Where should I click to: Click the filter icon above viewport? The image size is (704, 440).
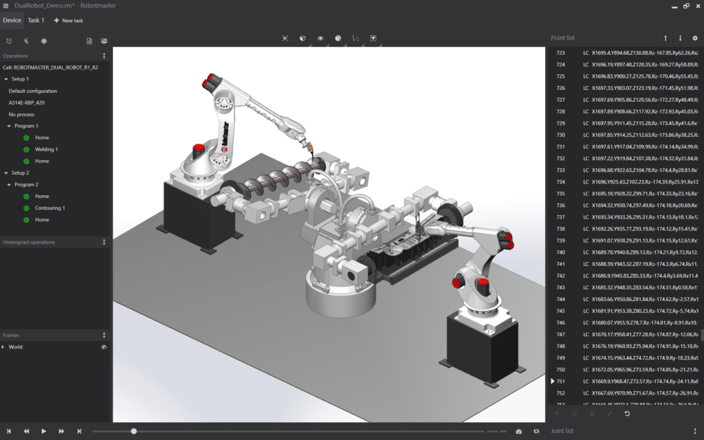pos(373,38)
